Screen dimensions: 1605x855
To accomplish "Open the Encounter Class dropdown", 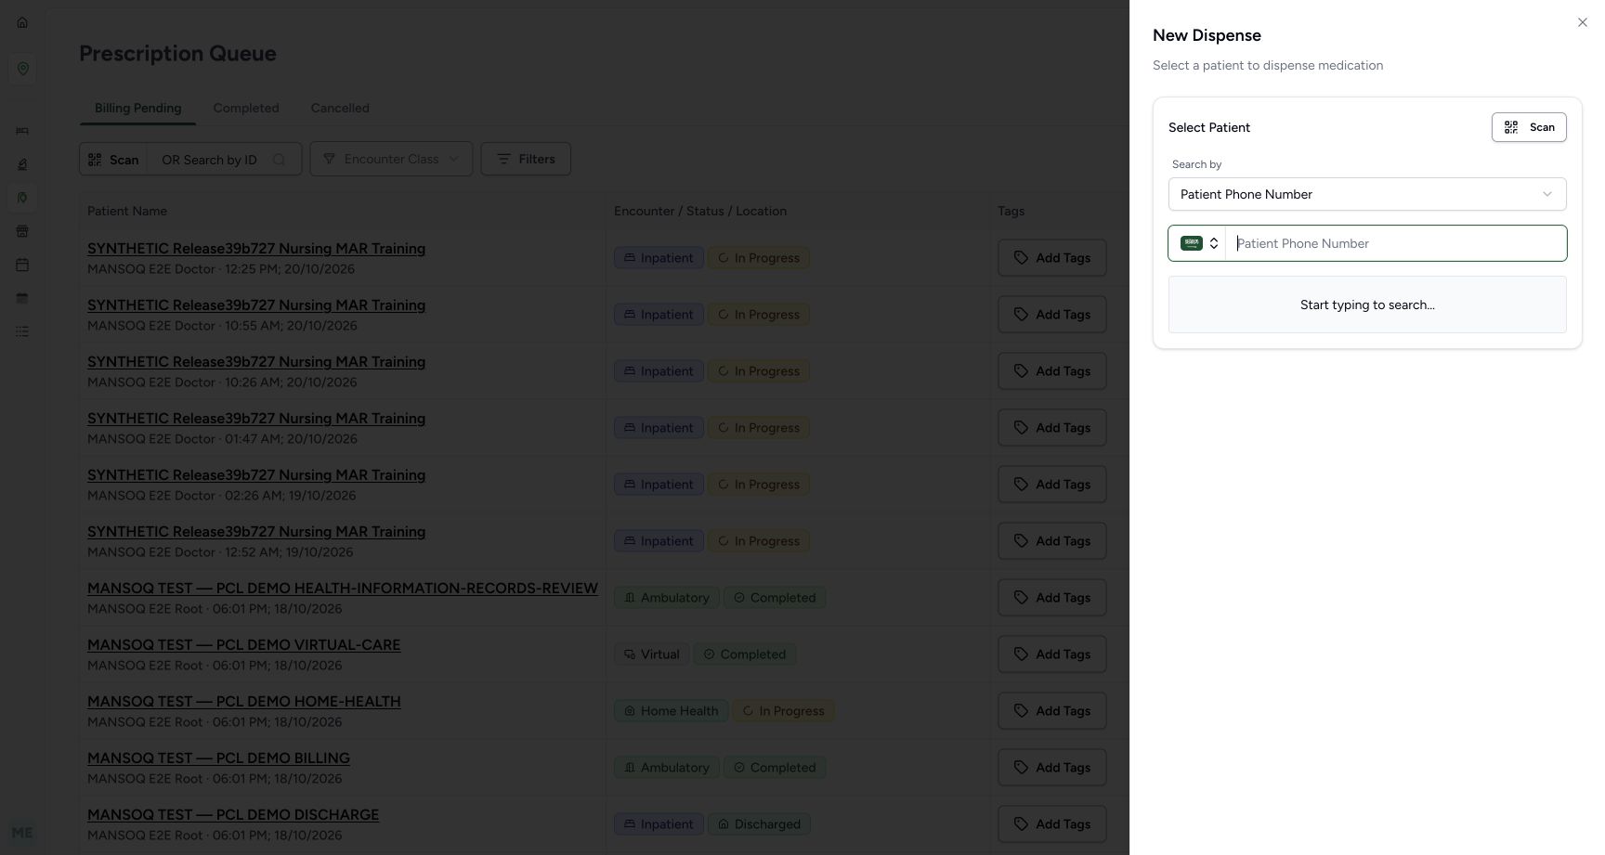I will 391,159.
